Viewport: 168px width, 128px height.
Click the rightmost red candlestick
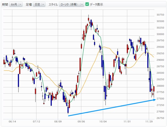point(154,89)
